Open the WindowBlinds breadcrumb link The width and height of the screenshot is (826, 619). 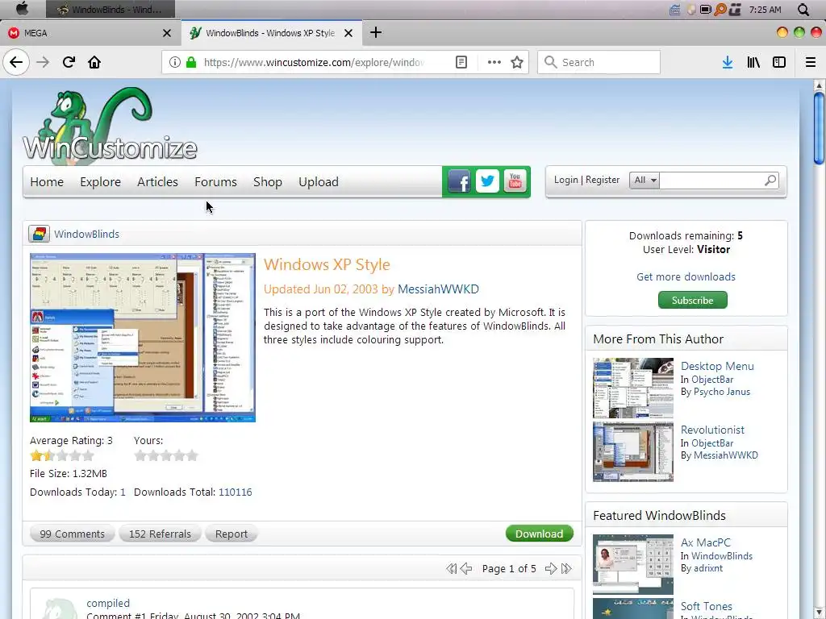click(x=86, y=235)
